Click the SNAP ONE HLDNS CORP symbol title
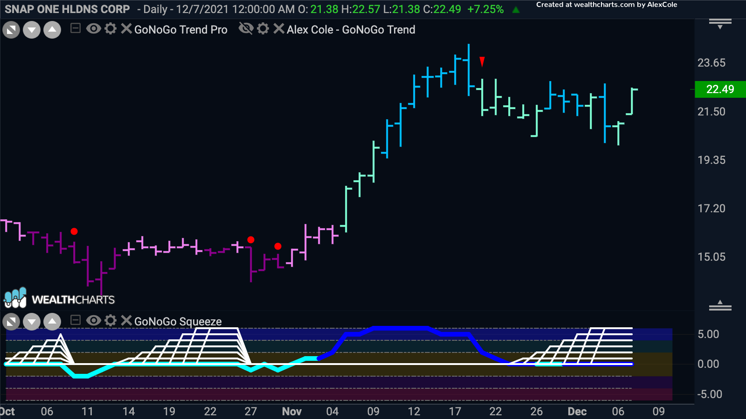This screenshot has height=419, width=746. [x=67, y=9]
